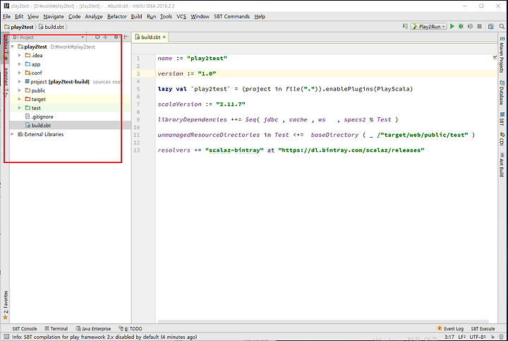Expand the app folder
508x341 pixels.
click(20, 64)
